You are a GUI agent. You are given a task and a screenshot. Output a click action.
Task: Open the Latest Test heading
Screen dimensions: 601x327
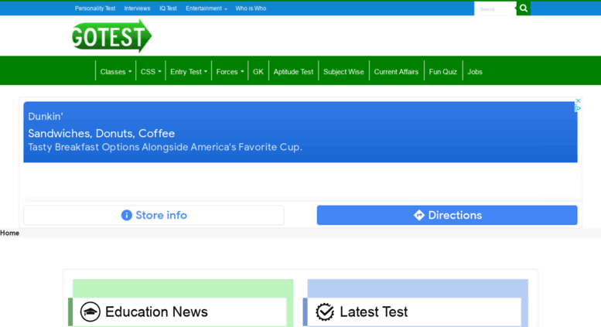tap(374, 312)
